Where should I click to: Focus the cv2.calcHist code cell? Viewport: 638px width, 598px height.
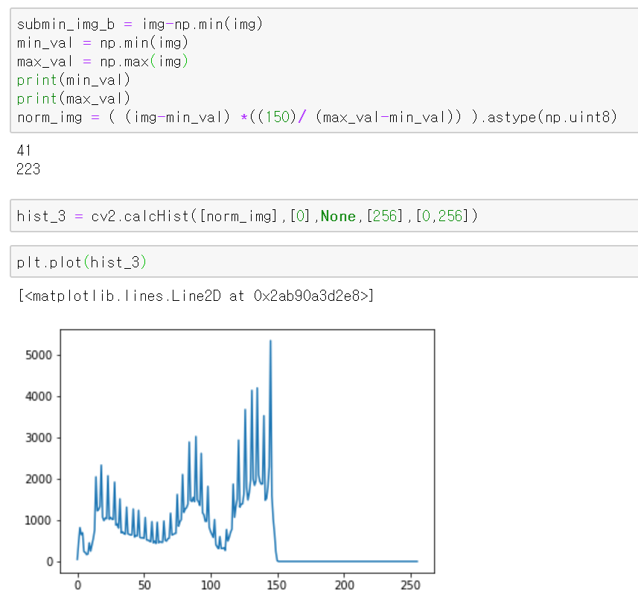coord(324,216)
